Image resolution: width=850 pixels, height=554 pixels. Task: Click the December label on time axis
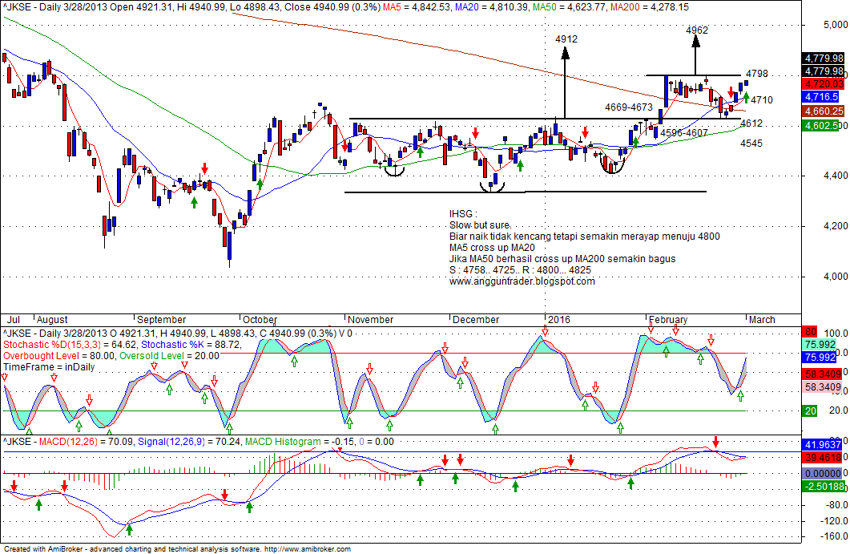click(x=476, y=320)
